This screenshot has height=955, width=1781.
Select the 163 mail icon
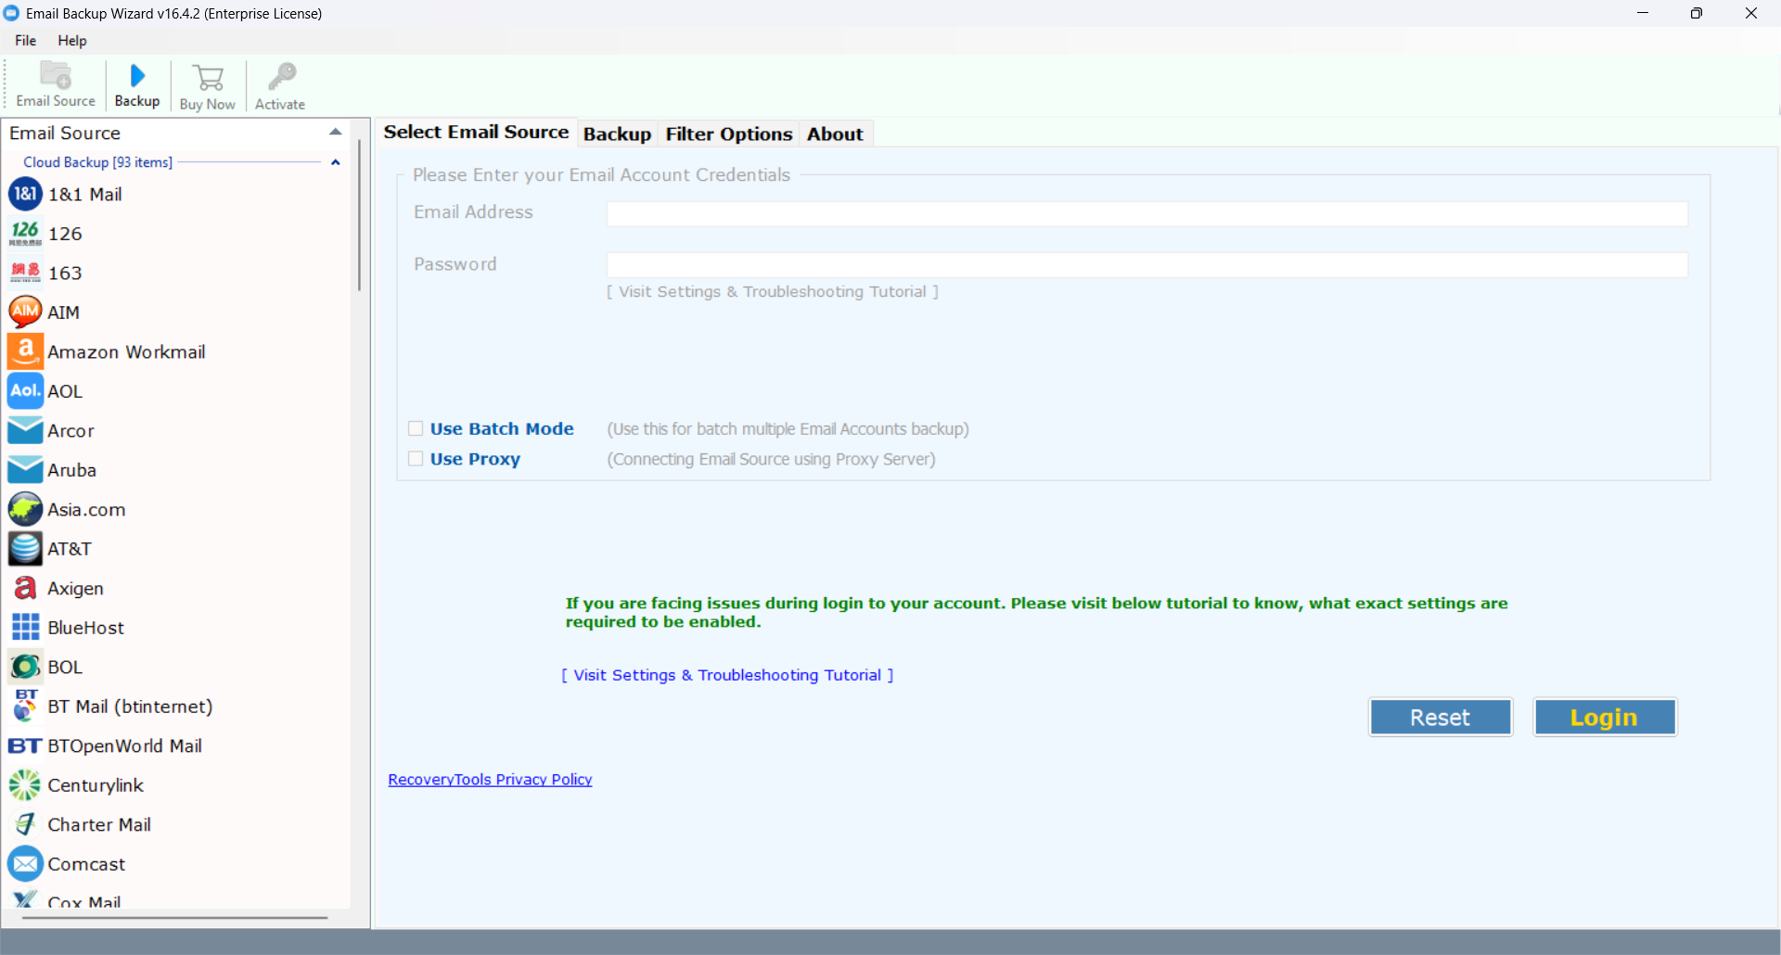coord(25,273)
